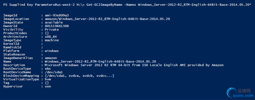Screen dimensions: 255x100
Task: Click the Description text about Microsoft Windows Server
Action: pos(134,65)
